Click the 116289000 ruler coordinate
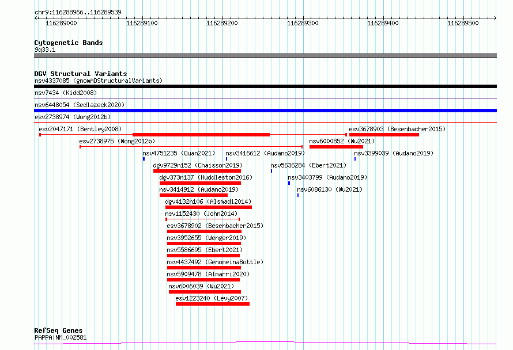The height and width of the screenshot is (350, 513). (x=61, y=23)
